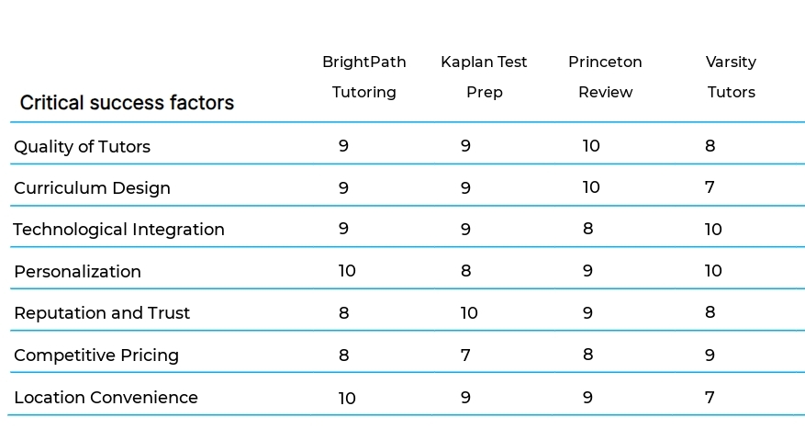Click the Competitive Pricing row label

pyautogui.click(x=96, y=355)
